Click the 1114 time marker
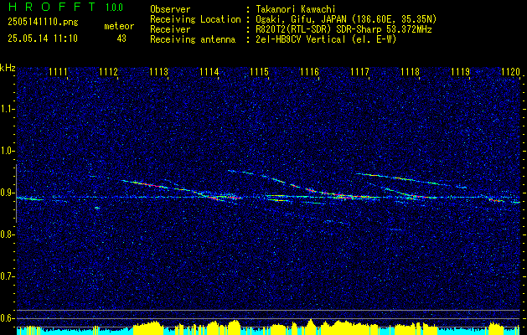The image size is (527, 335). [x=209, y=72]
